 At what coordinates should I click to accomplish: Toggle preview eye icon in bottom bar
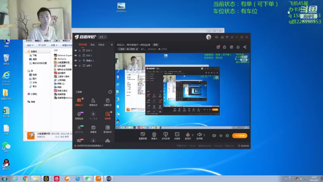pos(220,135)
